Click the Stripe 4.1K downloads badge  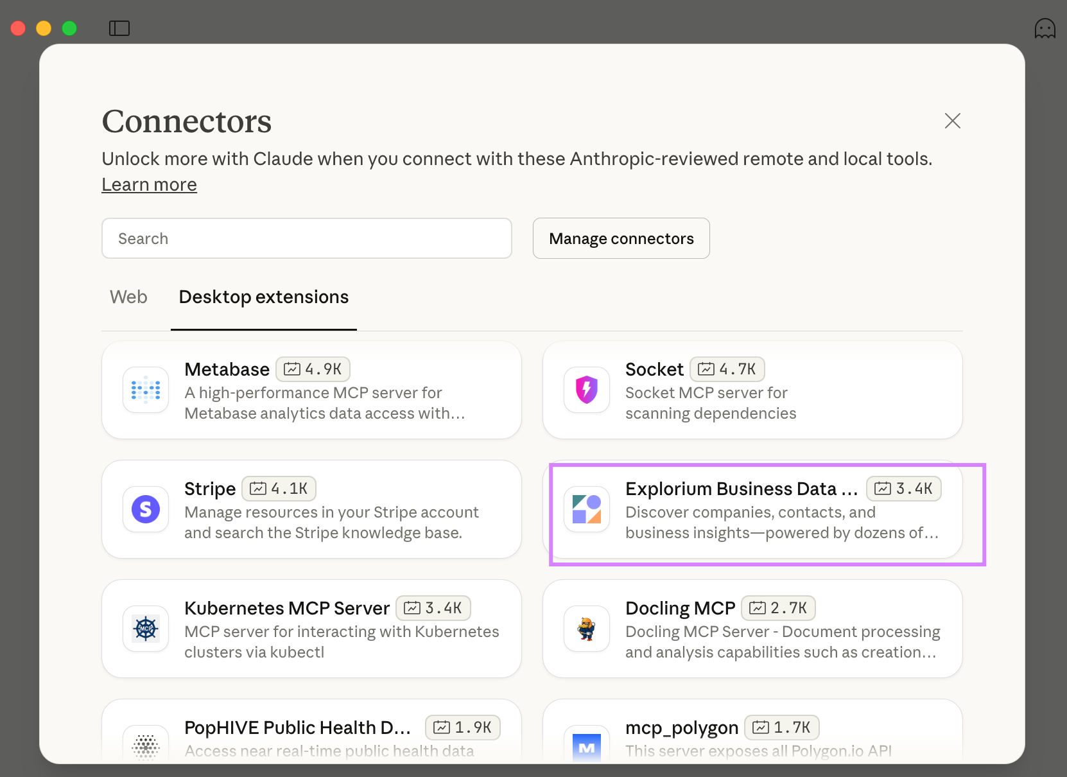[x=279, y=489]
